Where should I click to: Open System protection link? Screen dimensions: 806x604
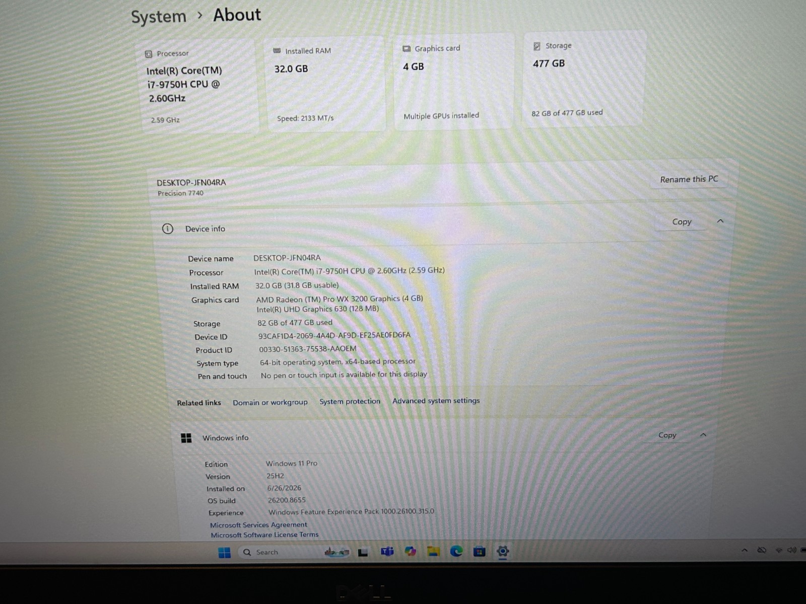(350, 401)
